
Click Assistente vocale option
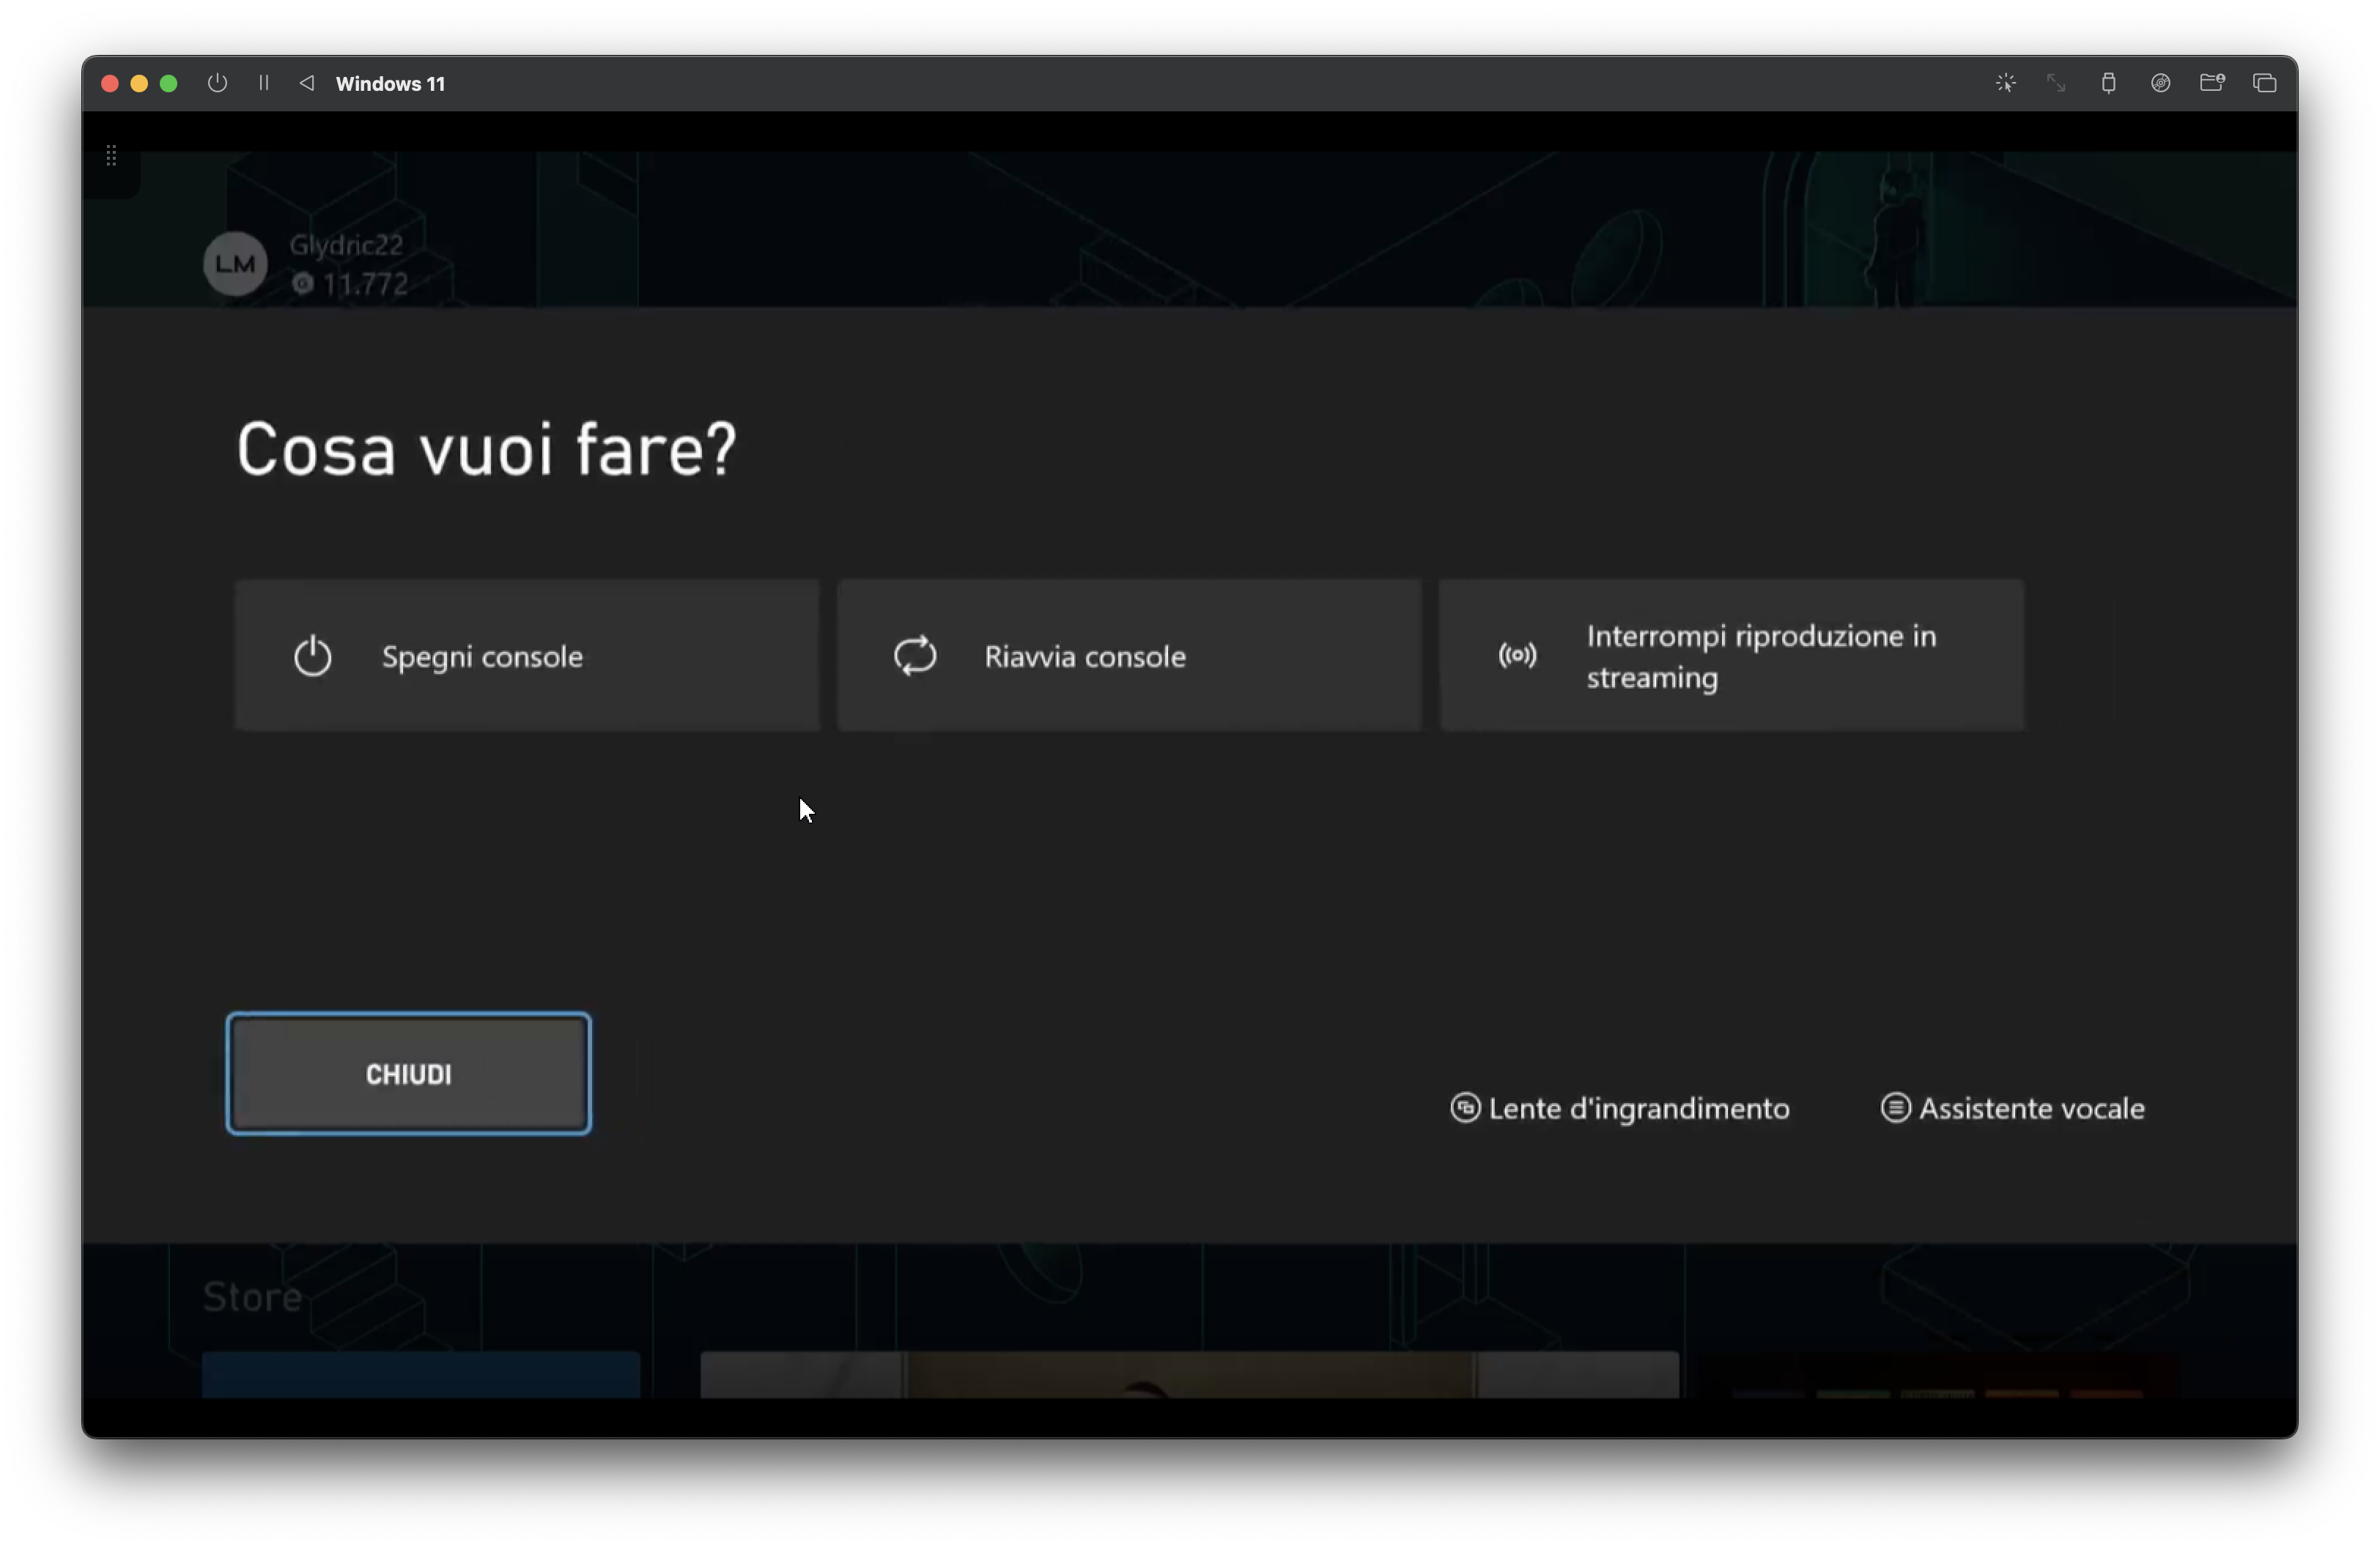pyautogui.click(x=2012, y=1108)
